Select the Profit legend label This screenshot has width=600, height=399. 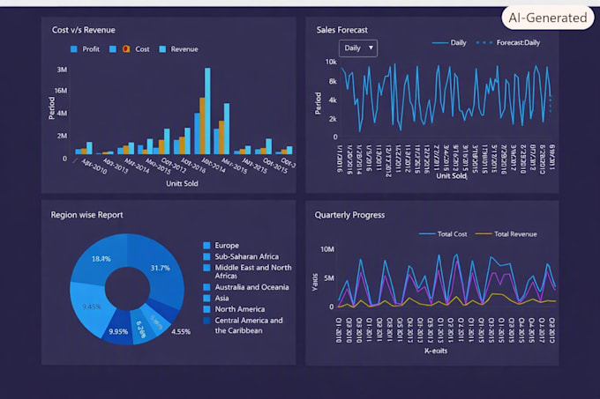click(x=91, y=49)
